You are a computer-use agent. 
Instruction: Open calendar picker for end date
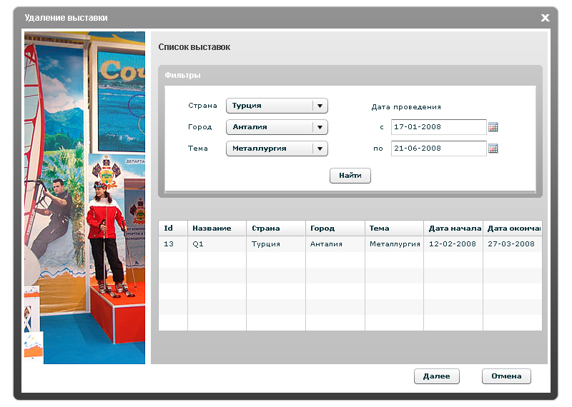(493, 149)
